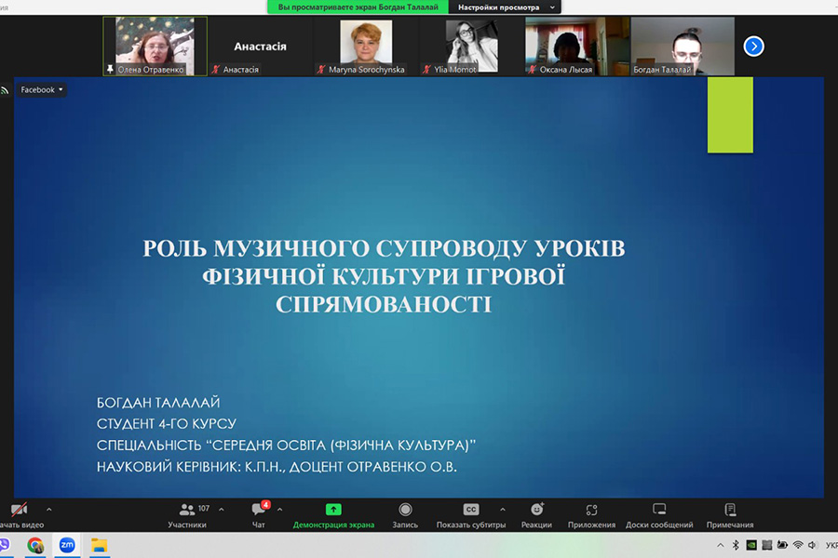This screenshot has height=558, width=838.
Task: Click the green Share Screen icon
Action: tap(333, 510)
